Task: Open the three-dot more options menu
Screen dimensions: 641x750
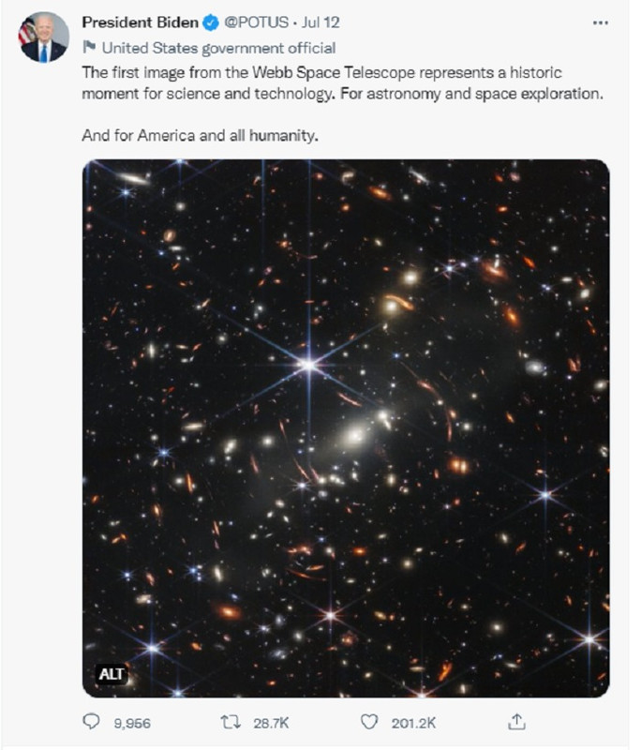Action: pyautogui.click(x=600, y=22)
